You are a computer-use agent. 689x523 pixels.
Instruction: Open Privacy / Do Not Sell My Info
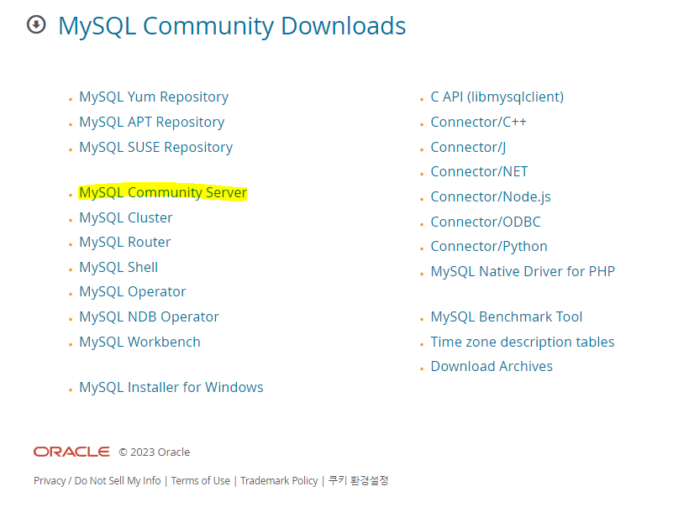[97, 481]
